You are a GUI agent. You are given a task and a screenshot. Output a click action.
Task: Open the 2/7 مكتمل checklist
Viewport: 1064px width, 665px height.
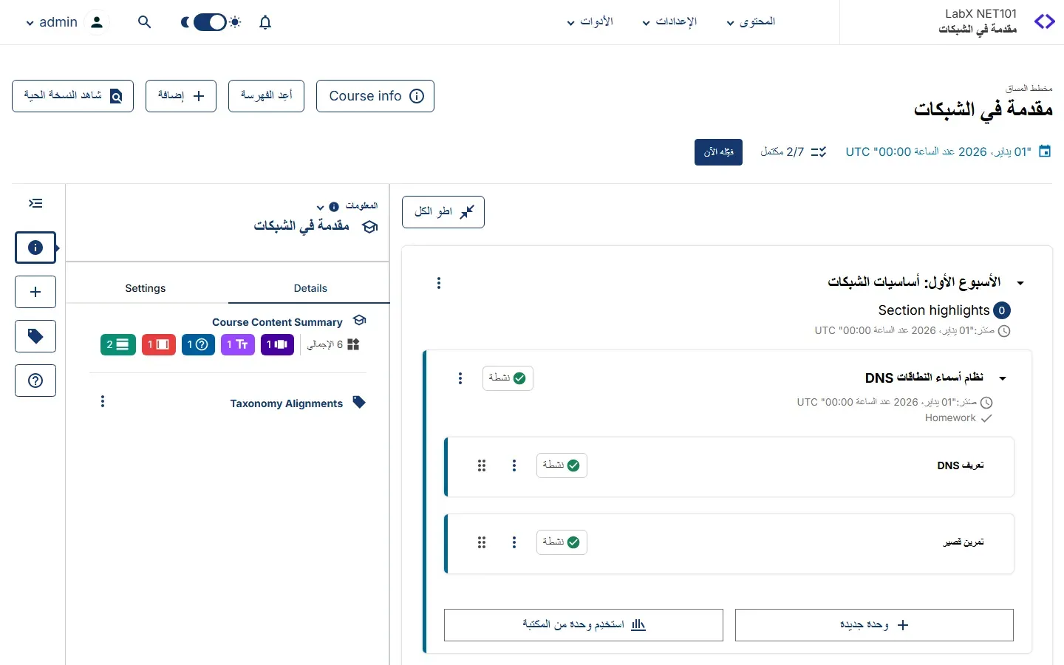click(x=793, y=151)
